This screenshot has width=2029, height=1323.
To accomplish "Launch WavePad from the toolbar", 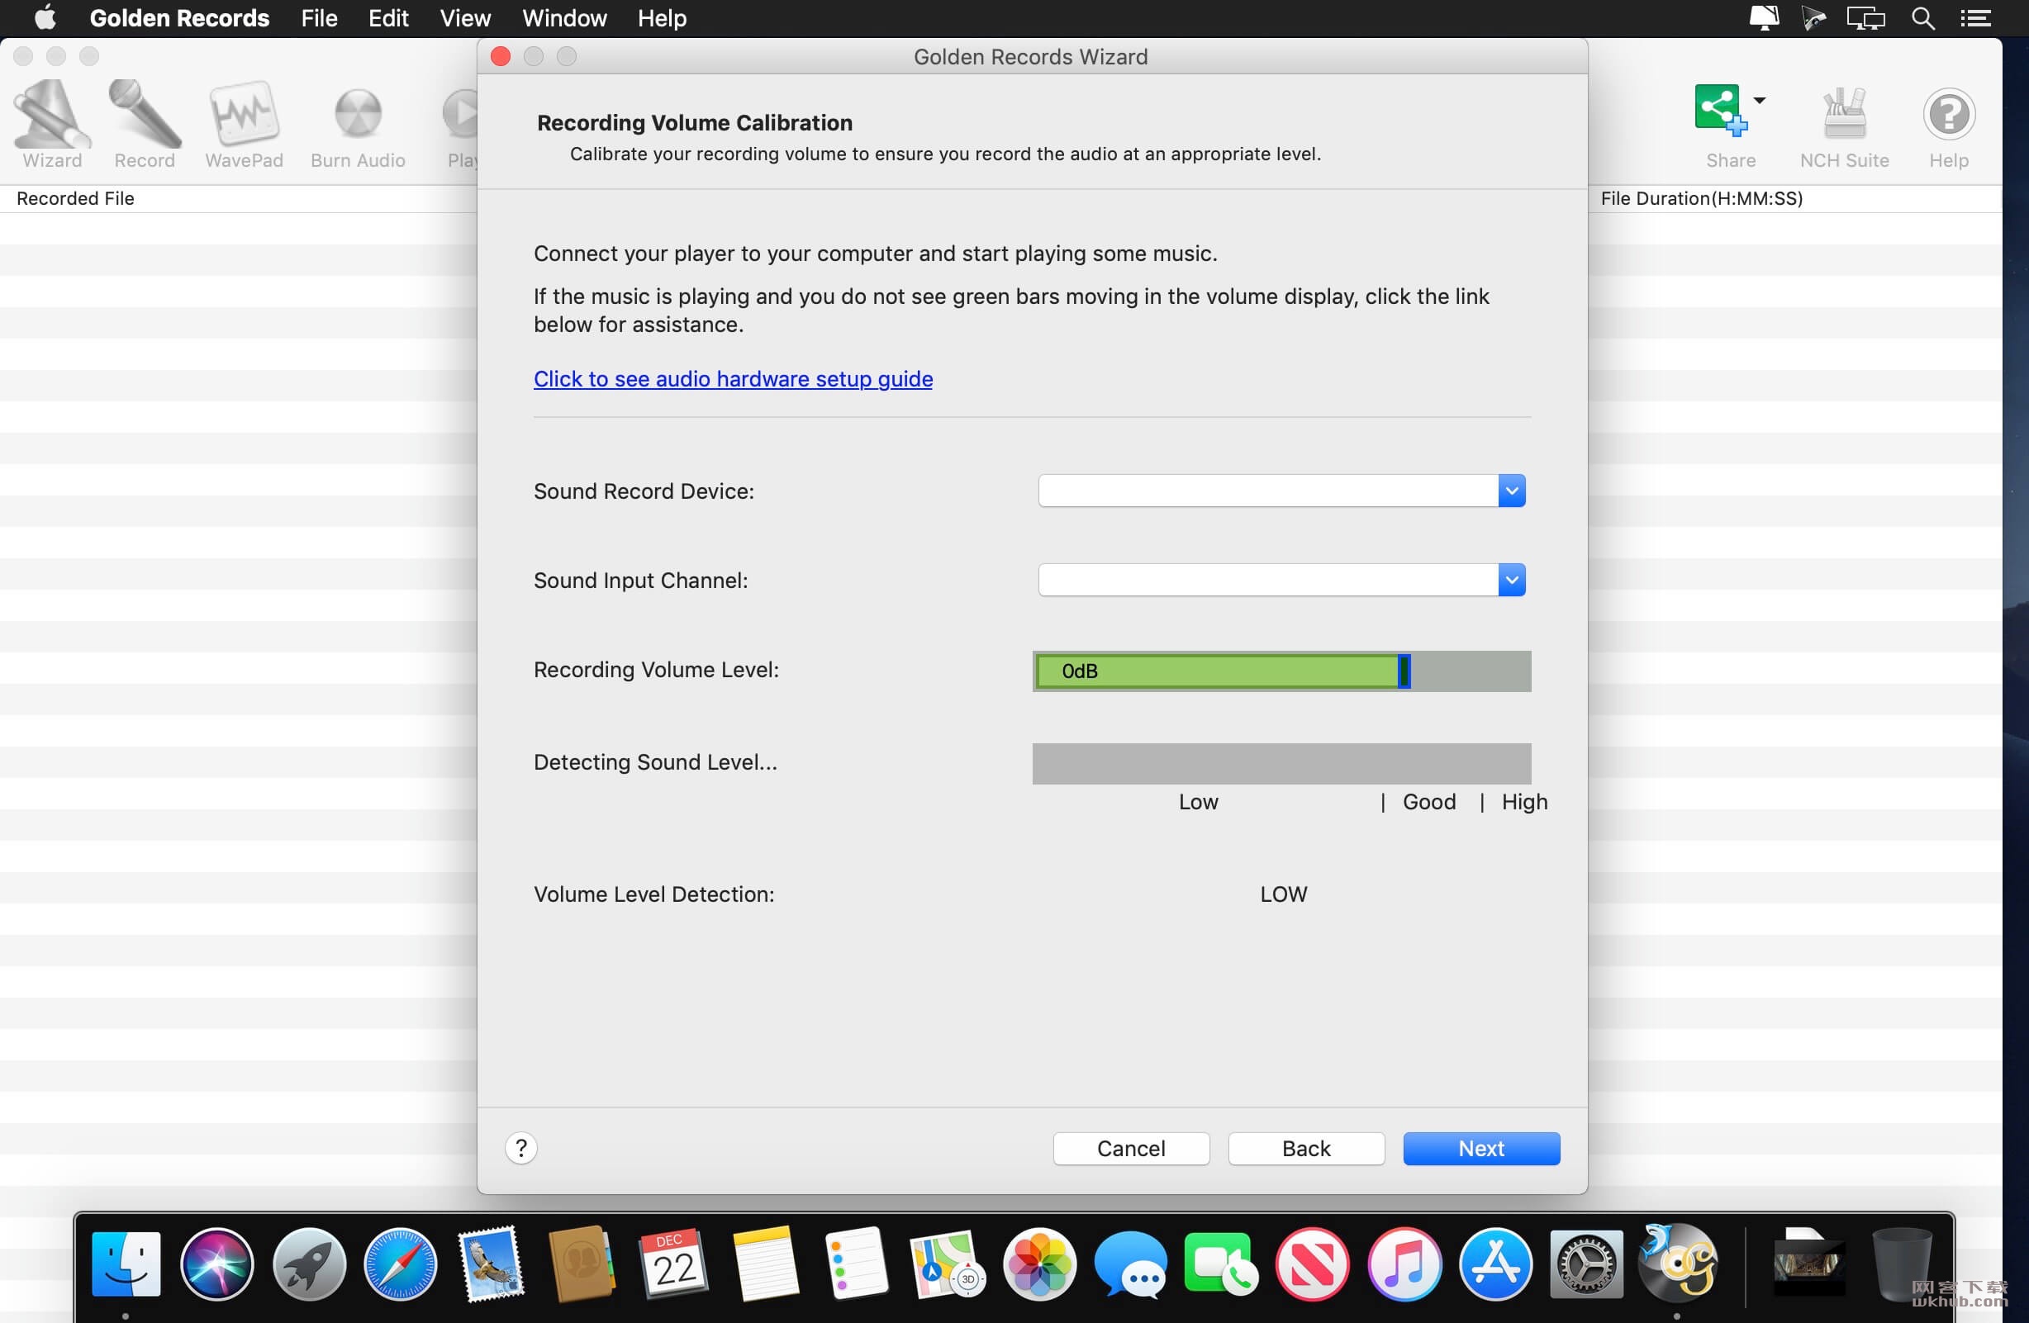I will point(244,125).
